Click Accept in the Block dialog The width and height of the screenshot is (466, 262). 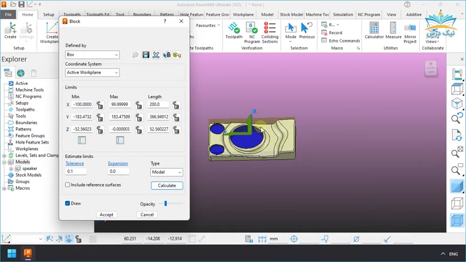click(107, 214)
